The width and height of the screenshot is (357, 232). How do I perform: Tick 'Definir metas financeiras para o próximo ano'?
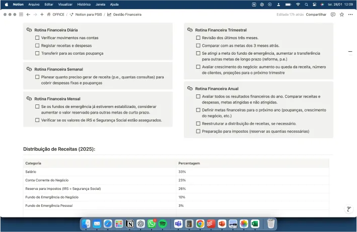tap(198, 110)
